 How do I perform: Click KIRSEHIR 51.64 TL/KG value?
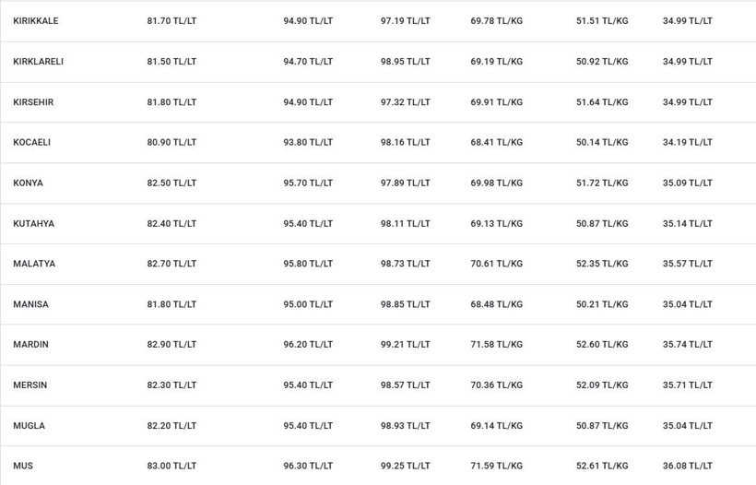point(602,102)
